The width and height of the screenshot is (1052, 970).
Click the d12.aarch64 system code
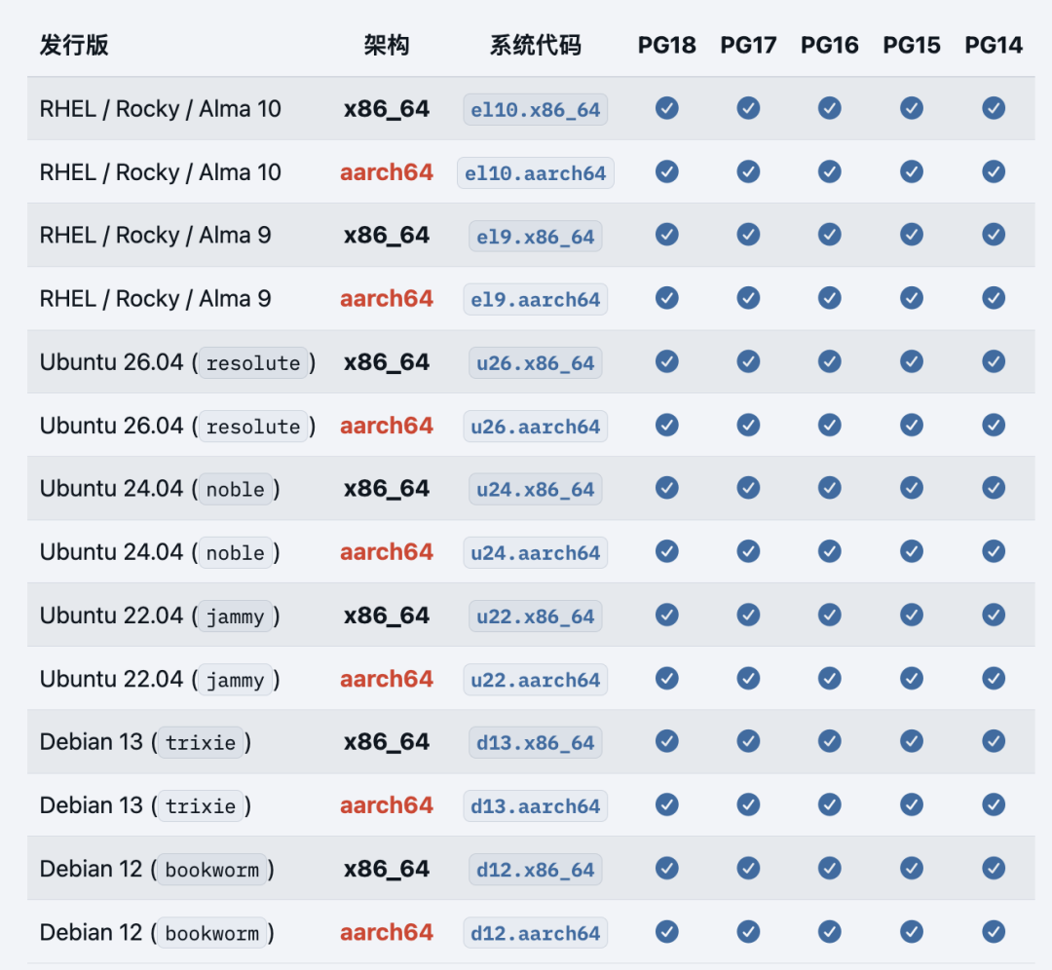click(x=536, y=932)
